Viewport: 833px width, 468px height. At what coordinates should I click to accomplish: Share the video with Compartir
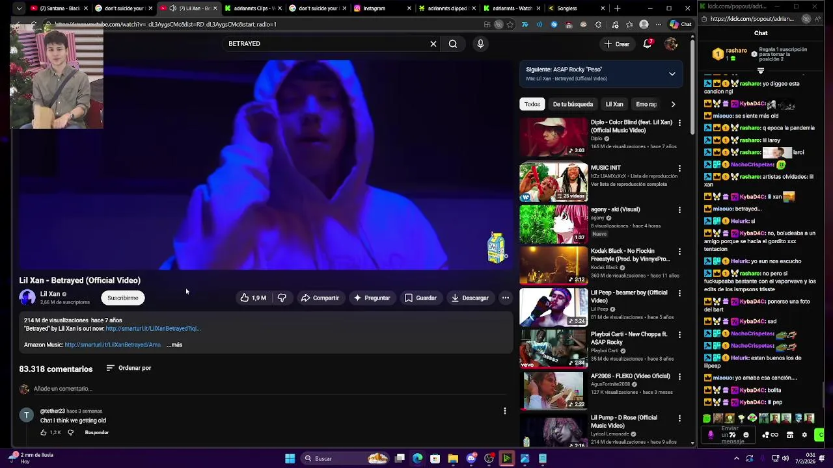click(x=320, y=298)
